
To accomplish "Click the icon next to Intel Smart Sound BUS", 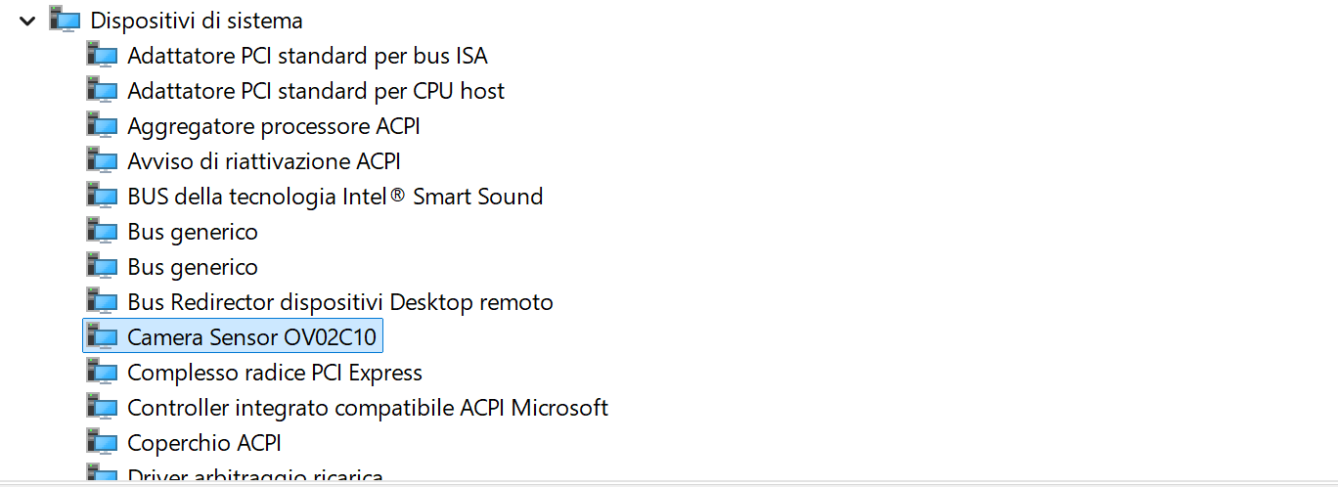I will click(x=102, y=197).
